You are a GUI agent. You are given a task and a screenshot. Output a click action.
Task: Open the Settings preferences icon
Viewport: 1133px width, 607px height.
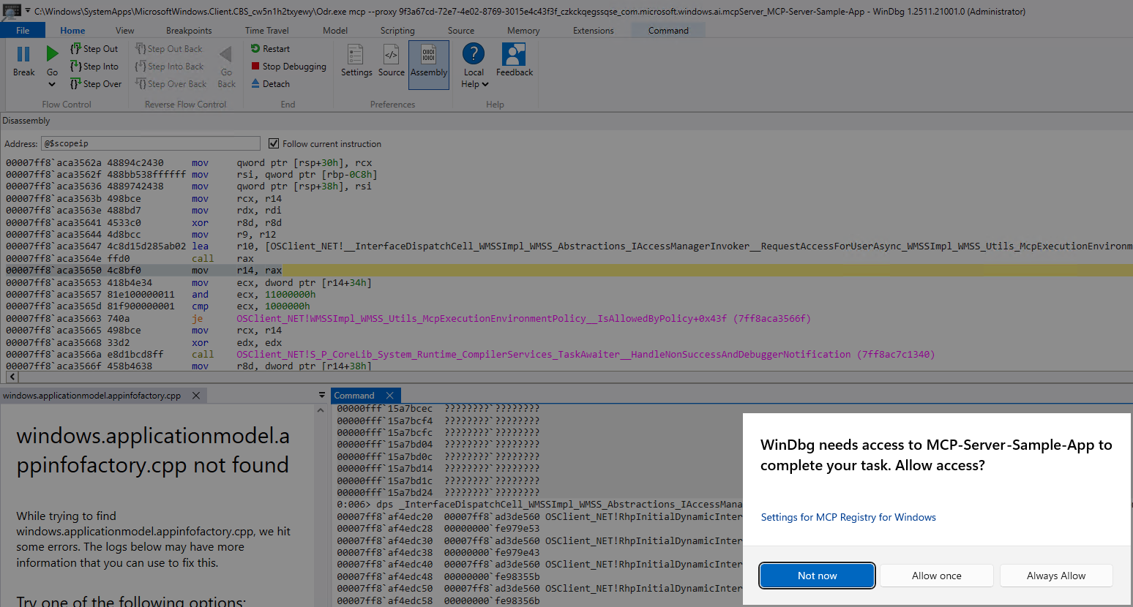(356, 56)
